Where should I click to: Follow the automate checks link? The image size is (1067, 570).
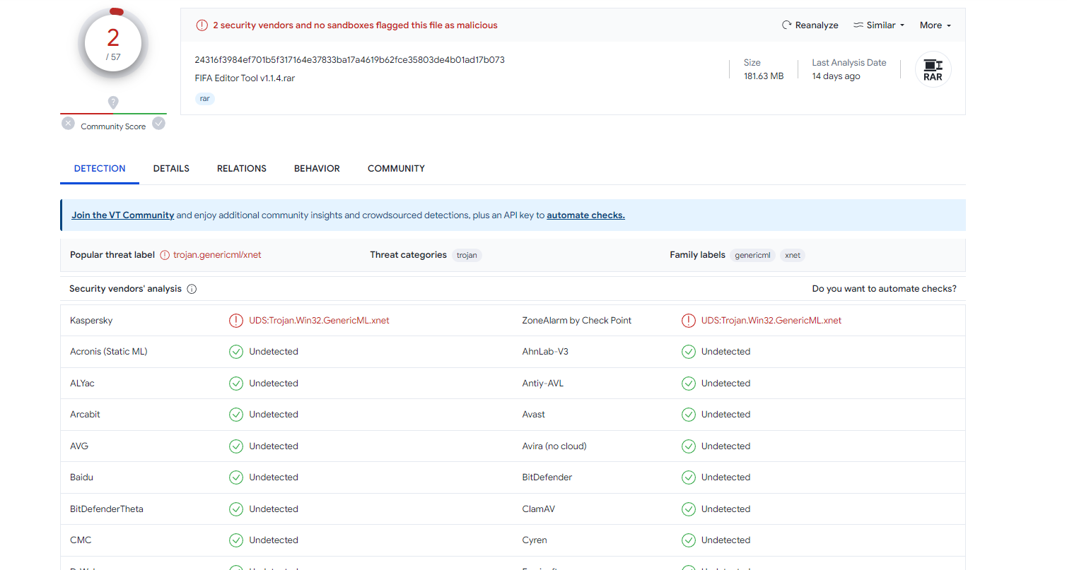pyautogui.click(x=585, y=215)
